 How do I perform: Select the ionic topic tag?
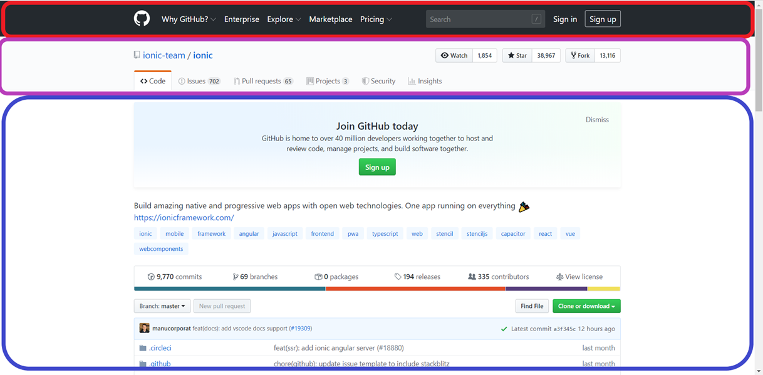tap(145, 234)
